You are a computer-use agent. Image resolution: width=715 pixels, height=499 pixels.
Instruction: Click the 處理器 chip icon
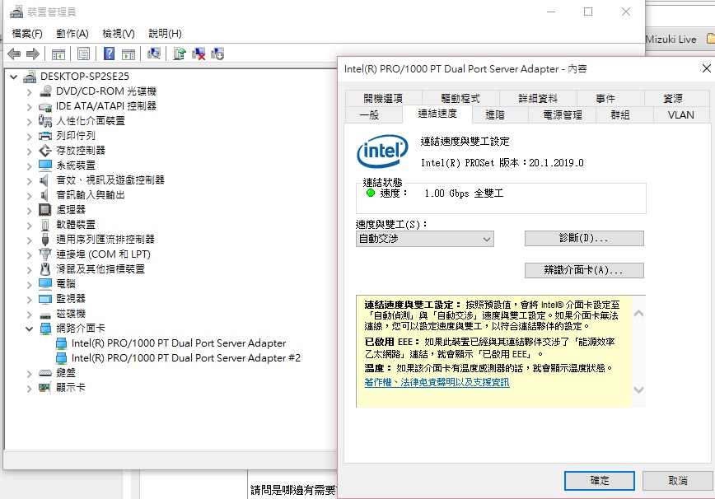pyautogui.click(x=45, y=210)
